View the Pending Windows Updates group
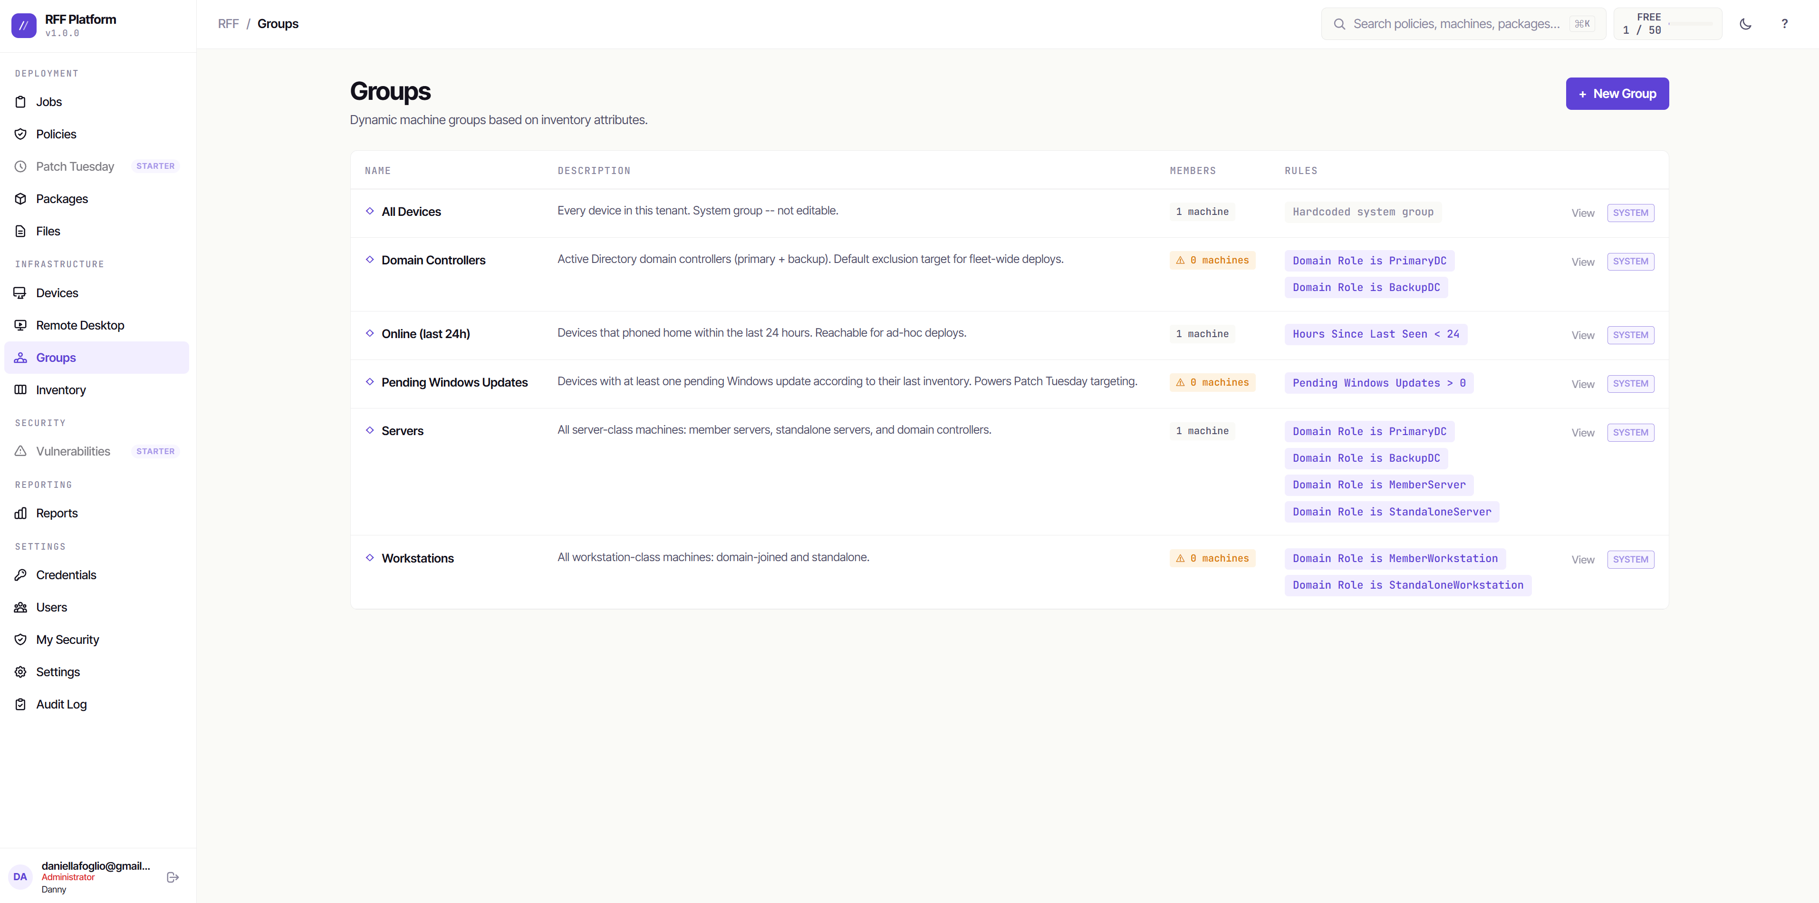The image size is (1819, 903). tap(1582, 384)
